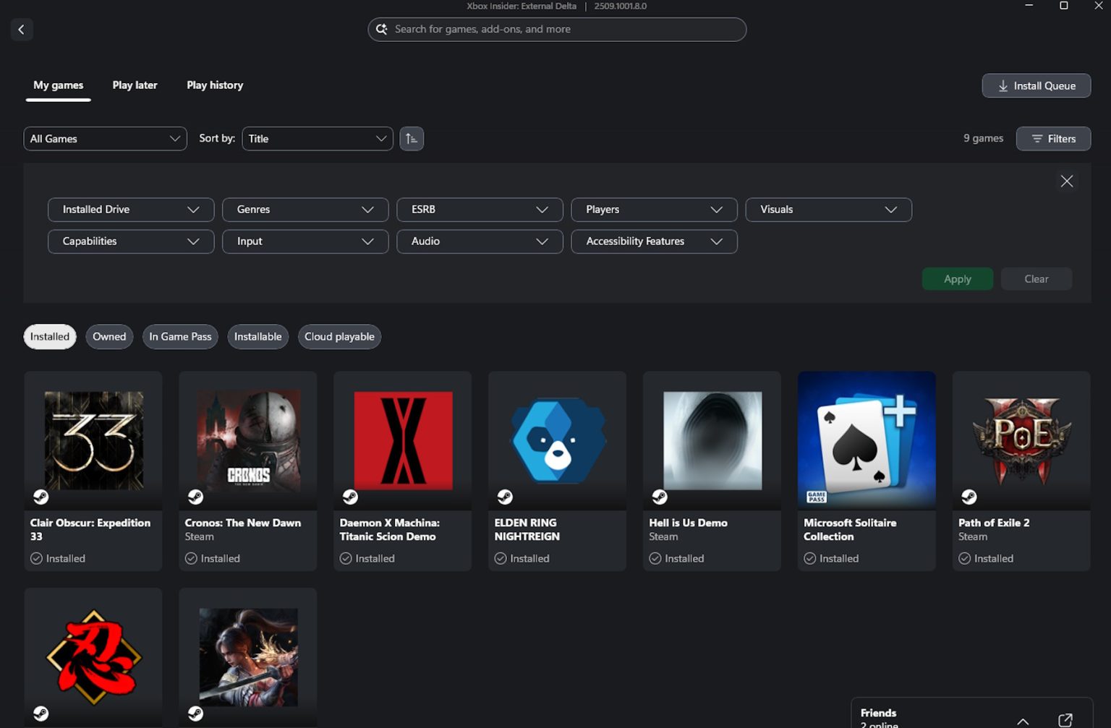The width and height of the screenshot is (1111, 728).
Task: Expand the ESRB filter dropdown
Action: point(479,209)
